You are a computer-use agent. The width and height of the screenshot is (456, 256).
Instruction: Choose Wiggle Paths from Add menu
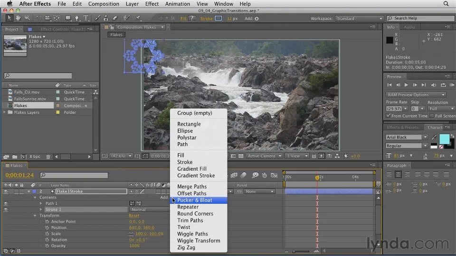(x=199, y=234)
